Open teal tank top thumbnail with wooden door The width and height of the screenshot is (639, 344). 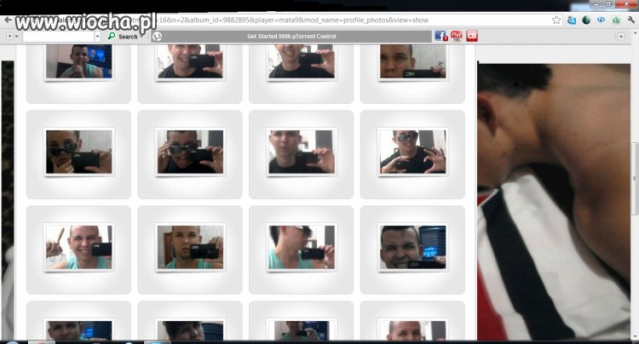point(190,247)
